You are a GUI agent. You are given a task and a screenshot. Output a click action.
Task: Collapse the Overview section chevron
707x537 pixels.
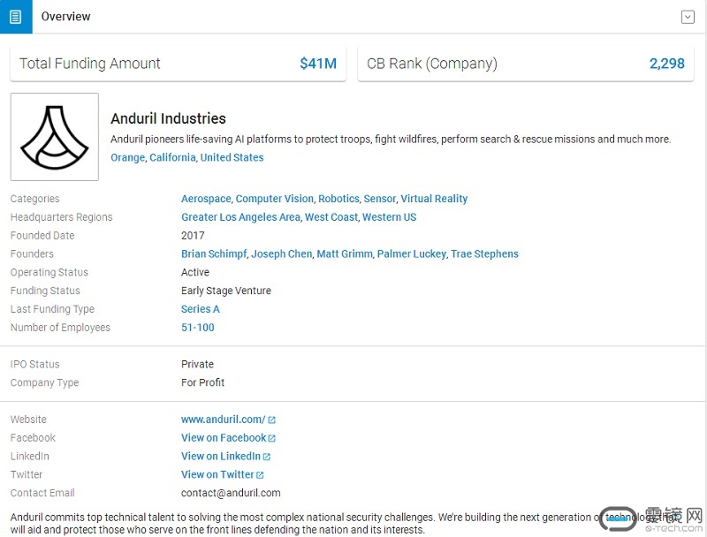point(688,17)
